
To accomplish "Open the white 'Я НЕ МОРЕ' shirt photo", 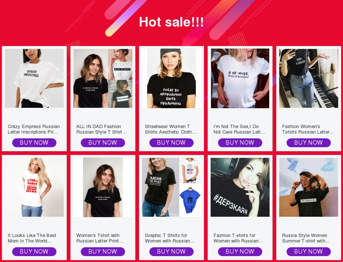I will 240,78.
